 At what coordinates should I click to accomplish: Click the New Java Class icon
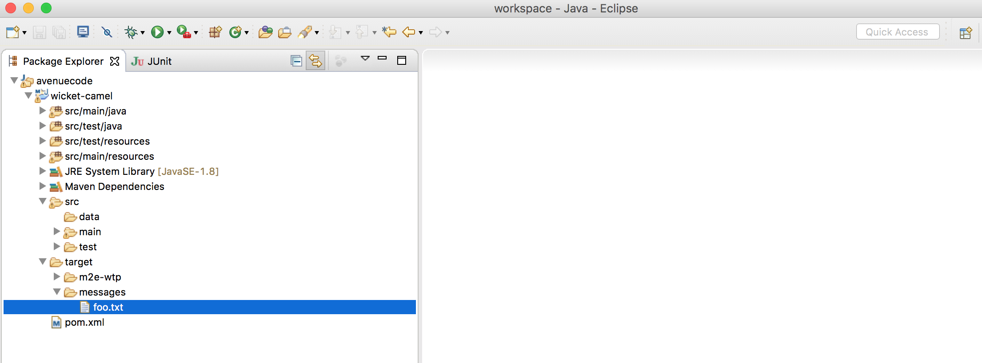click(x=235, y=32)
